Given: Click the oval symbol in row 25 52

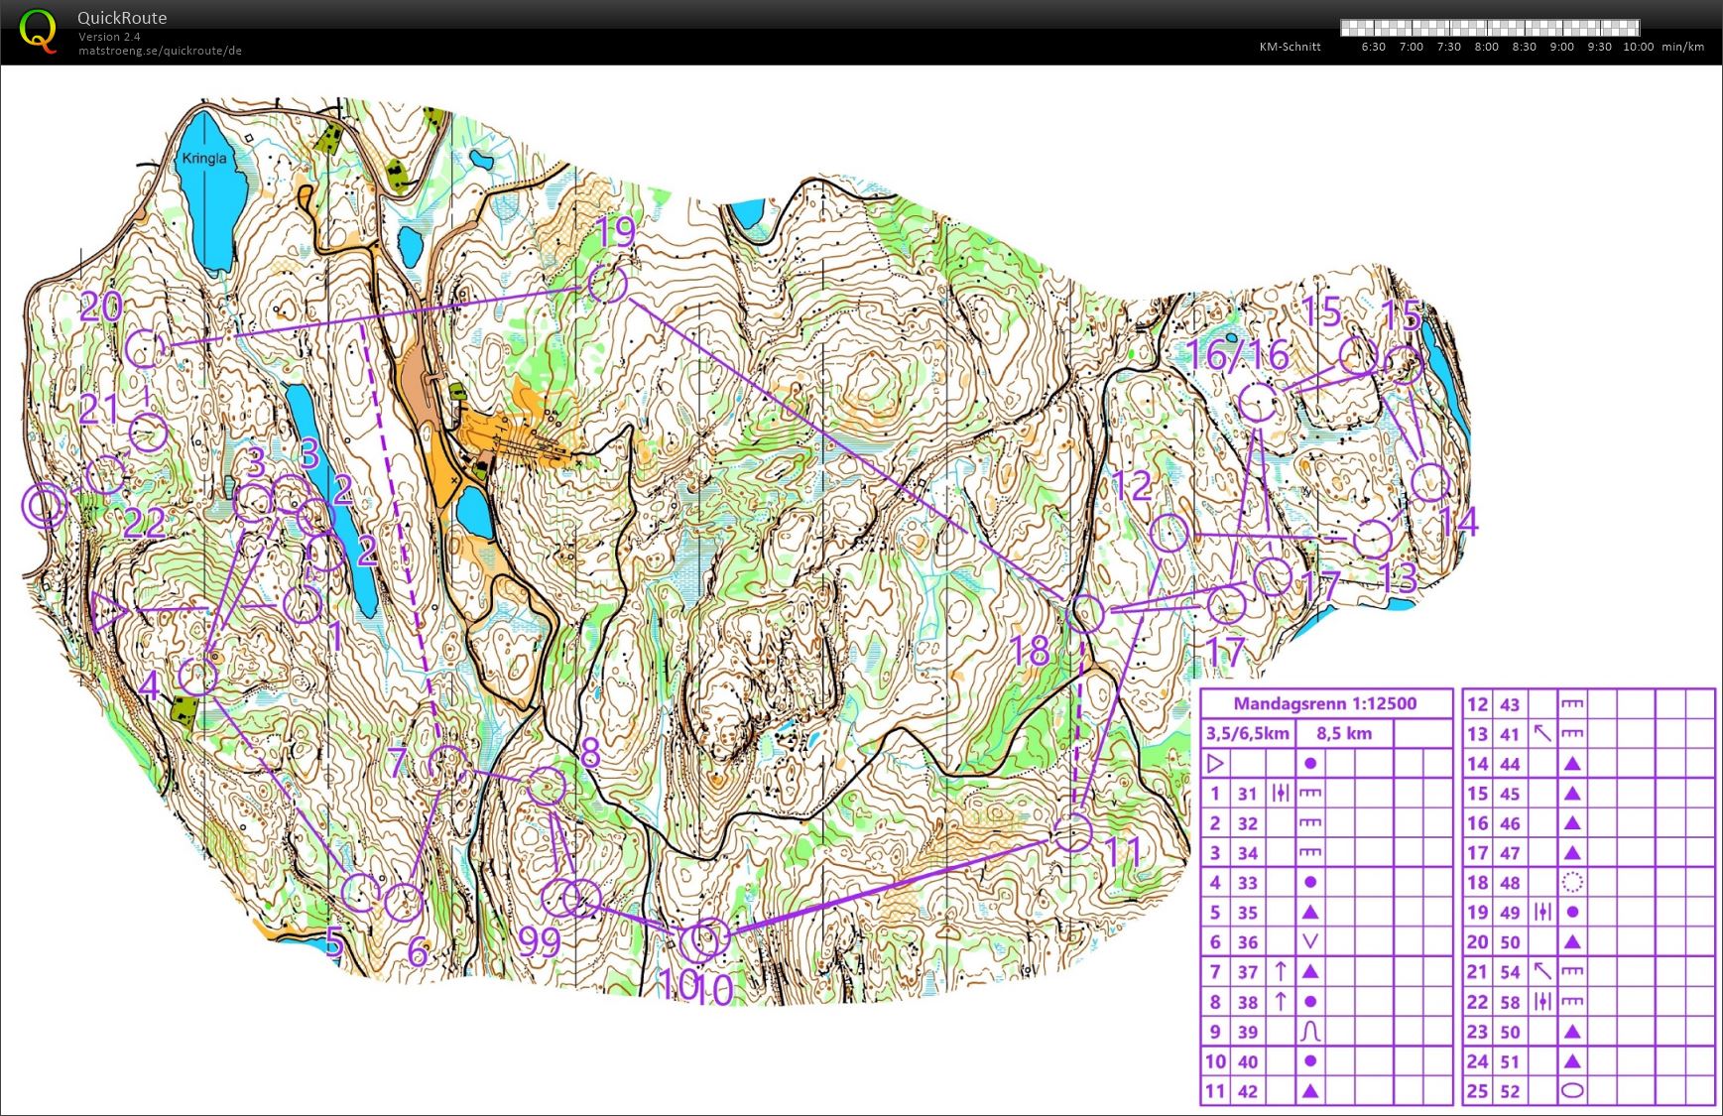Looking at the screenshot, I should (1572, 1090).
